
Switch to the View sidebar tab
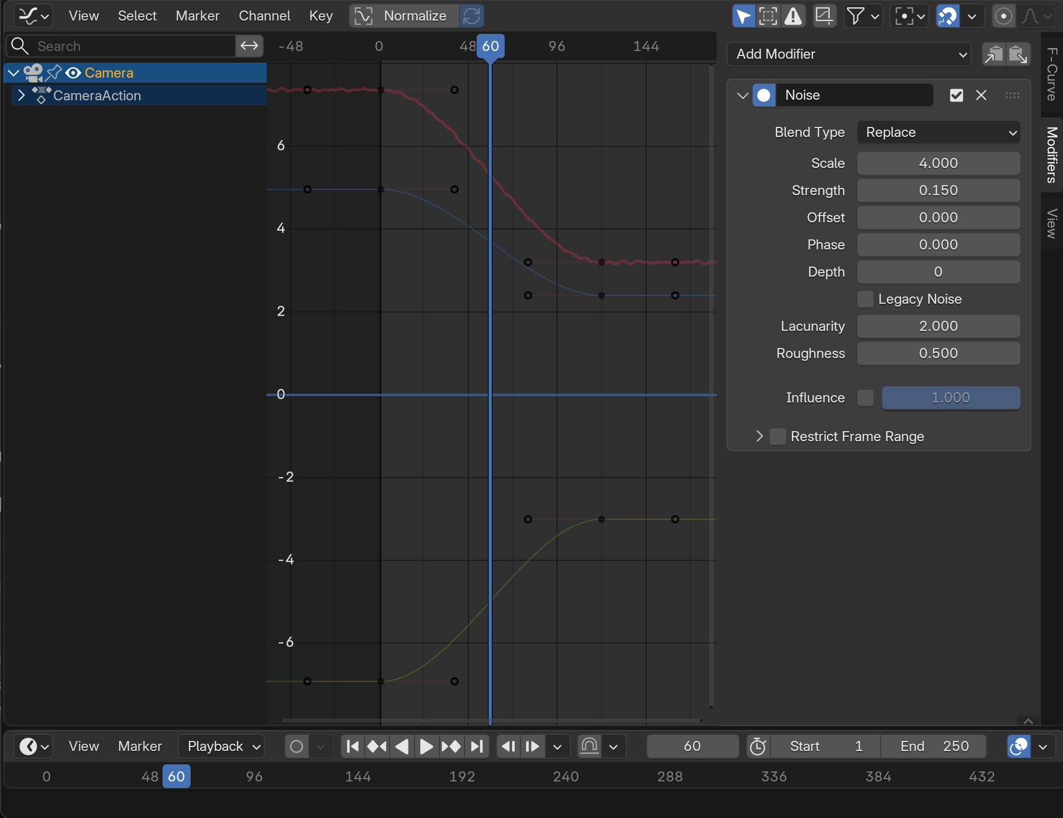pos(1051,223)
